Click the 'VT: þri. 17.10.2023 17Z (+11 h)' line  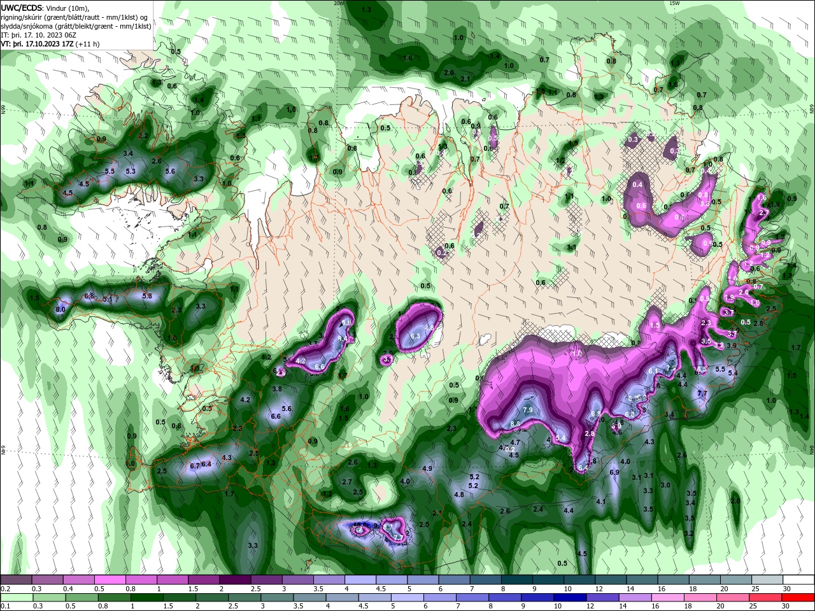(x=50, y=44)
